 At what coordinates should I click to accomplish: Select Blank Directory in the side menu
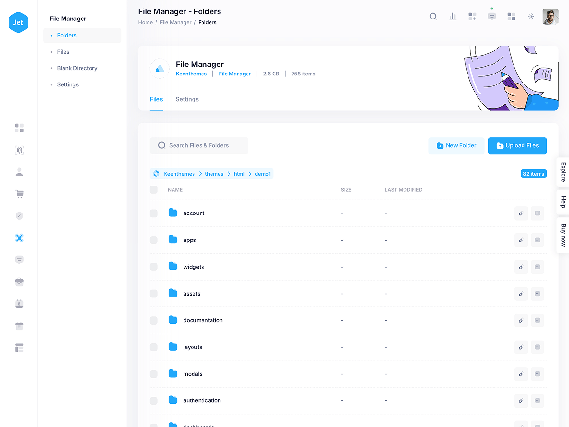[77, 68]
